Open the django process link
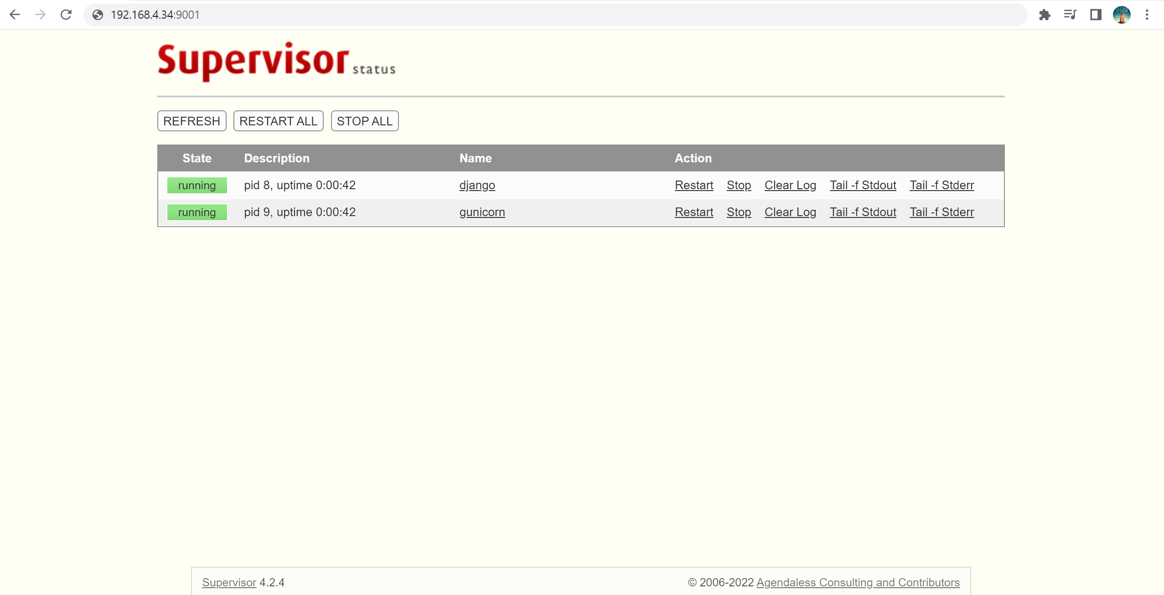The image size is (1164, 595). (477, 185)
